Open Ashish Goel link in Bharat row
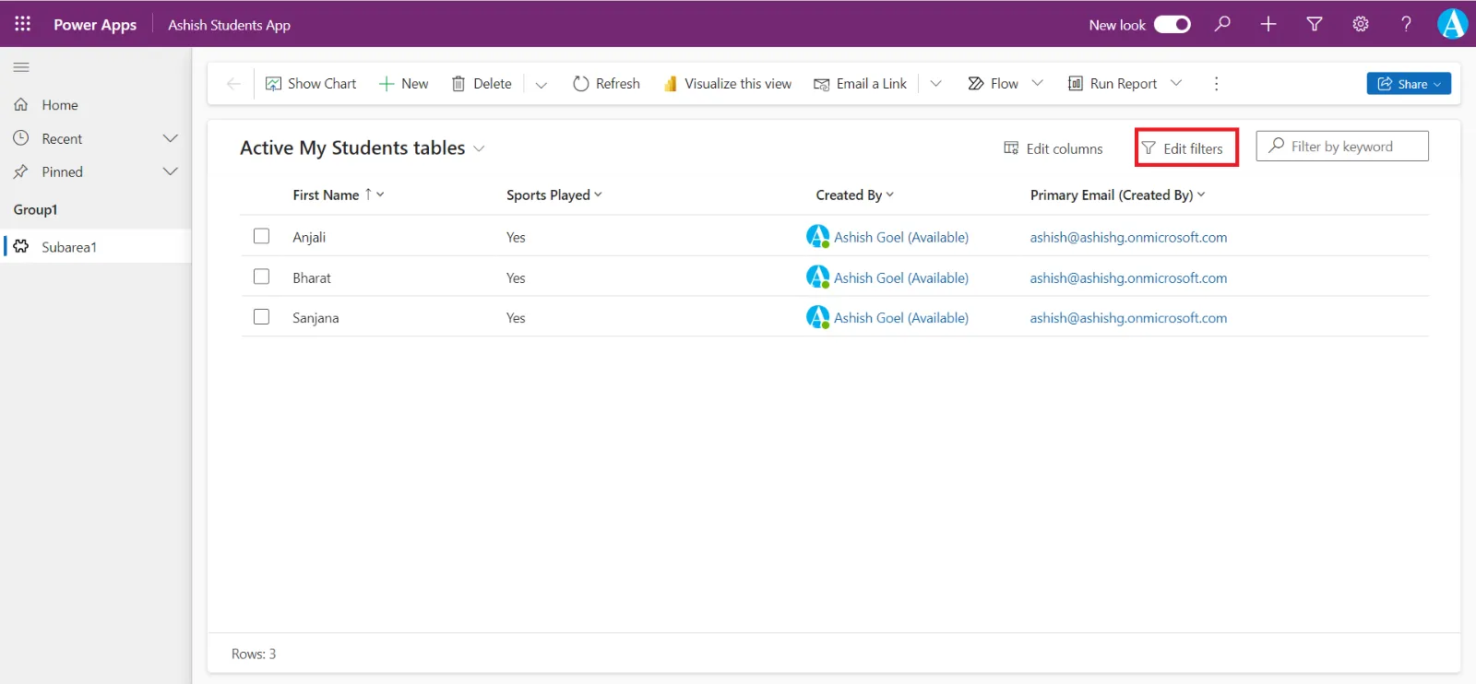 tap(901, 278)
